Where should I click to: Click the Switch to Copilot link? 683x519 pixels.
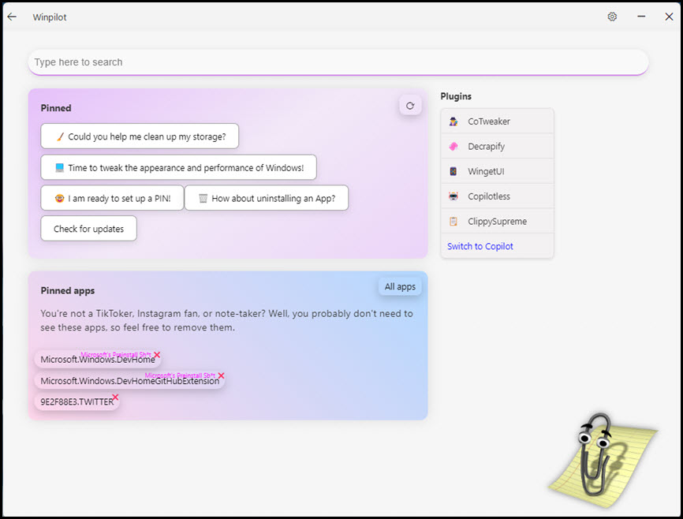480,246
